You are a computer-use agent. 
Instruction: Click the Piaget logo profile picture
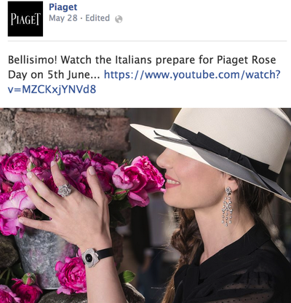(x=25, y=19)
